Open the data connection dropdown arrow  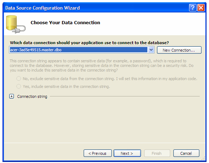pos(151,50)
